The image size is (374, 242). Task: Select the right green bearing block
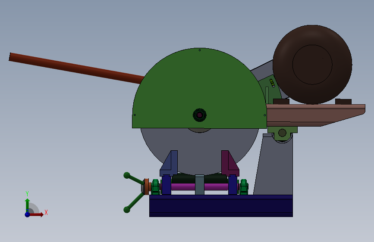tap(244, 187)
